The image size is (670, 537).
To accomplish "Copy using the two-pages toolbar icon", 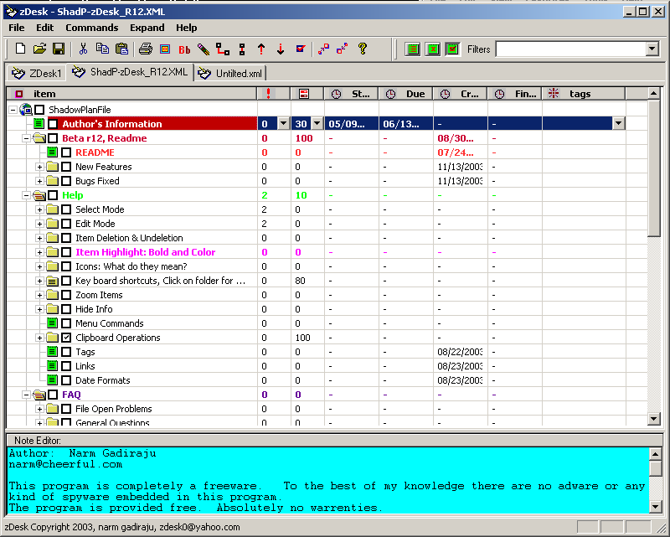I will pyautogui.click(x=102, y=49).
